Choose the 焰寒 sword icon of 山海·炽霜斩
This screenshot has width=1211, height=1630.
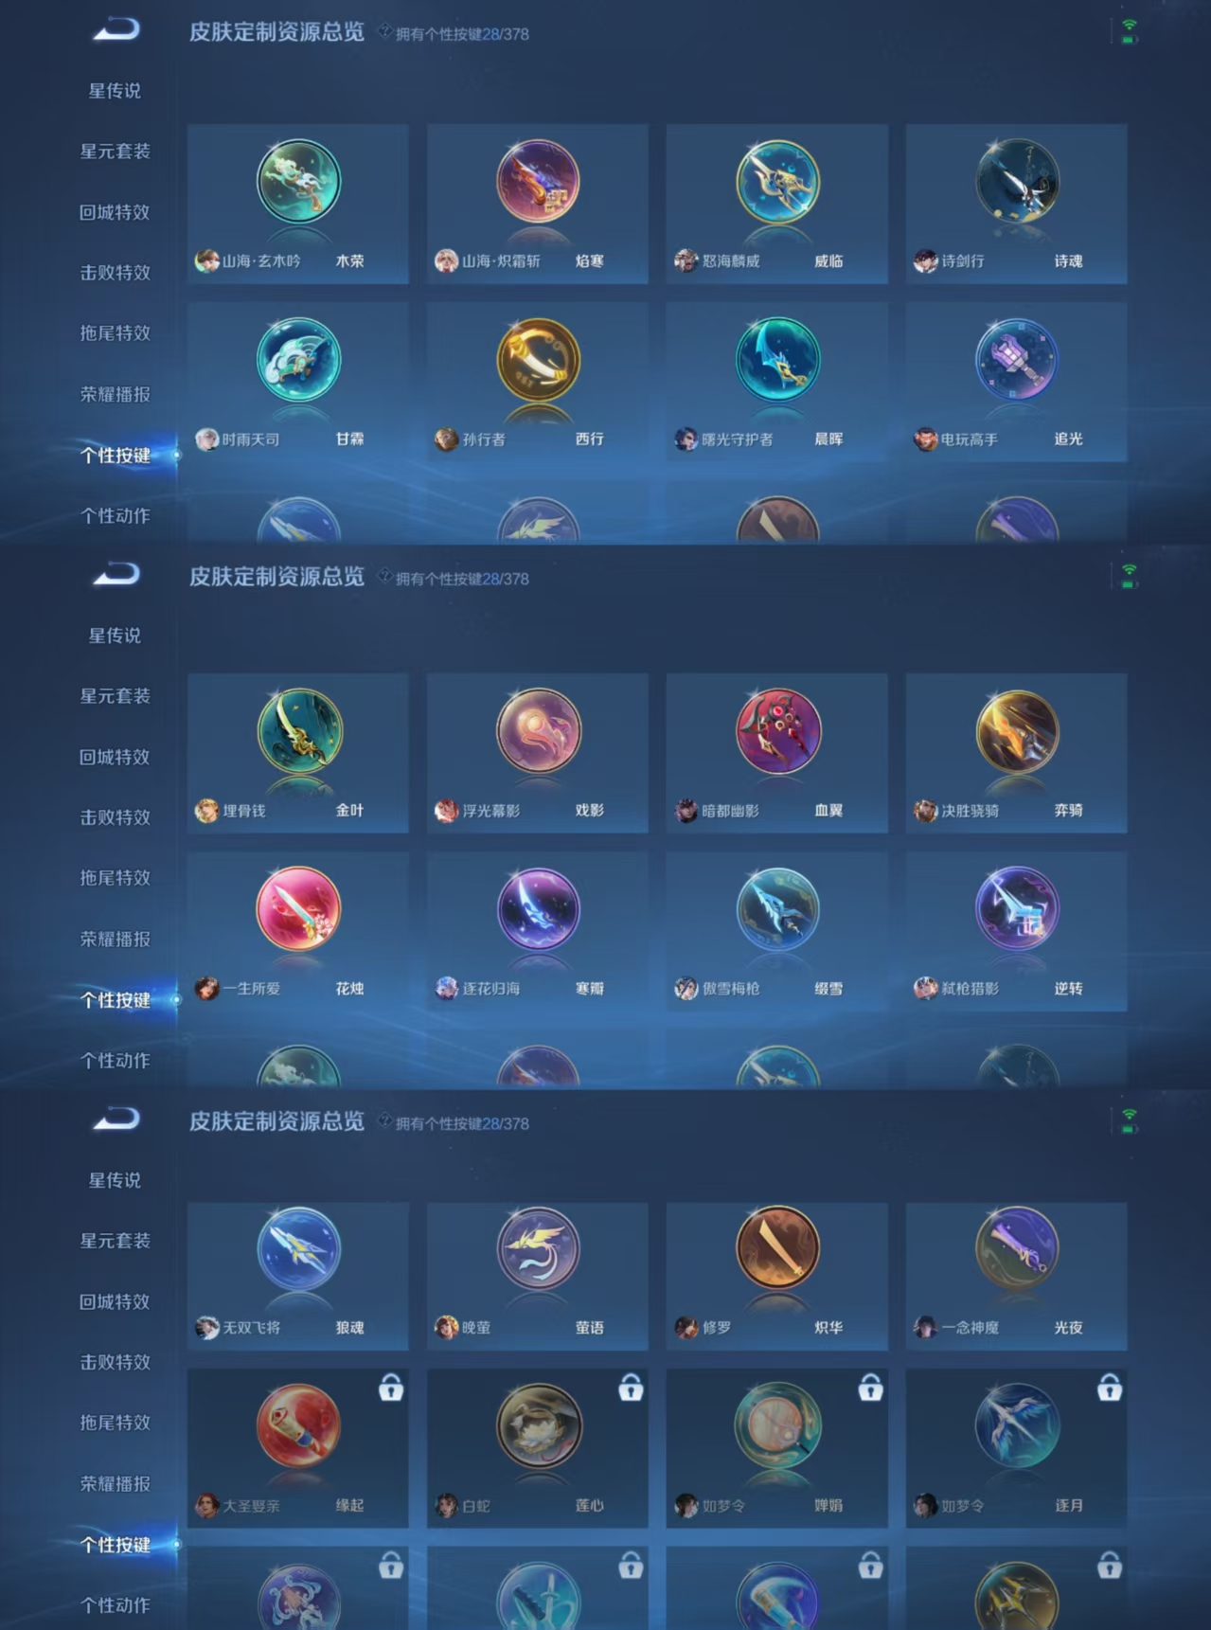(538, 181)
